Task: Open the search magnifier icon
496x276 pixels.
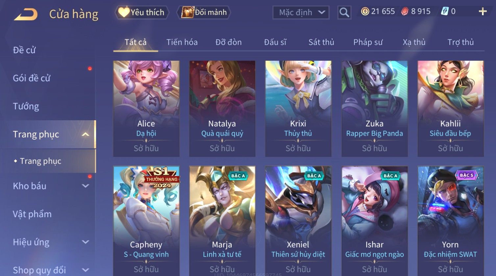Action: (344, 12)
